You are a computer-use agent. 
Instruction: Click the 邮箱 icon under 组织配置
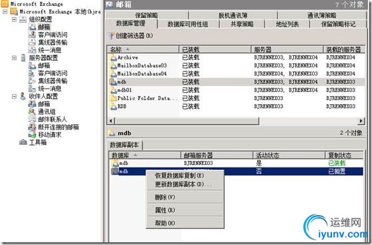point(32,27)
